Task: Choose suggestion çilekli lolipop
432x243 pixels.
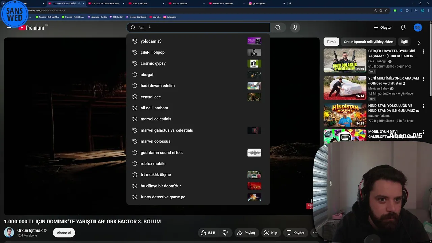Action: (x=198, y=52)
